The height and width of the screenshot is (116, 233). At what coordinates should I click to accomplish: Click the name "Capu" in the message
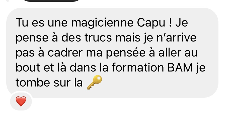[x=151, y=23]
